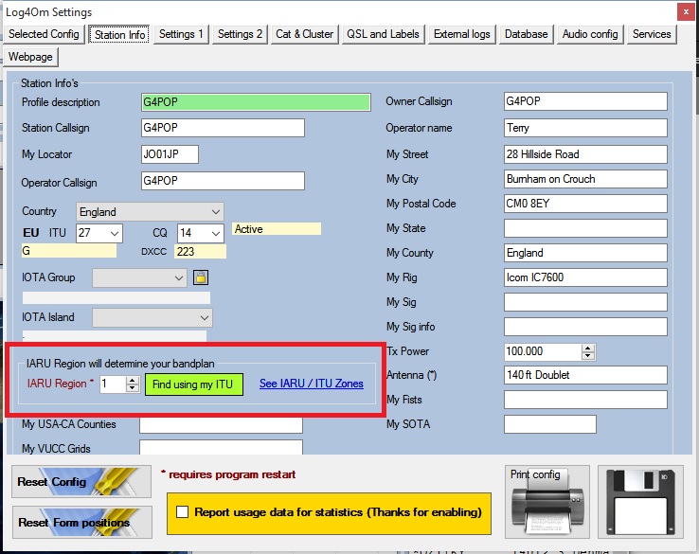Open the See IARU / ITU Zones link
The height and width of the screenshot is (554, 699).
tap(312, 384)
